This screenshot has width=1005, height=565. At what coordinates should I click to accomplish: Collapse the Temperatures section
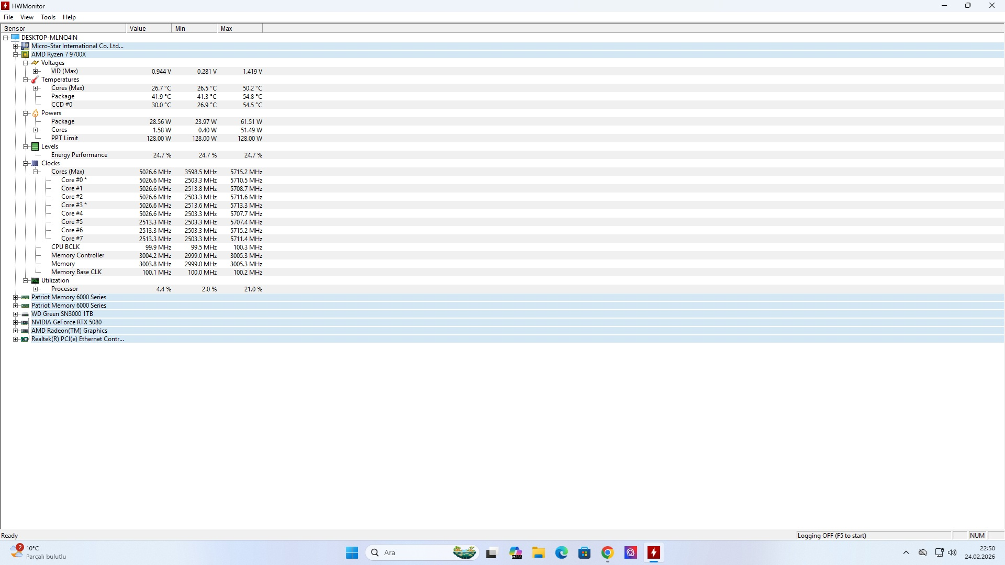coord(26,80)
